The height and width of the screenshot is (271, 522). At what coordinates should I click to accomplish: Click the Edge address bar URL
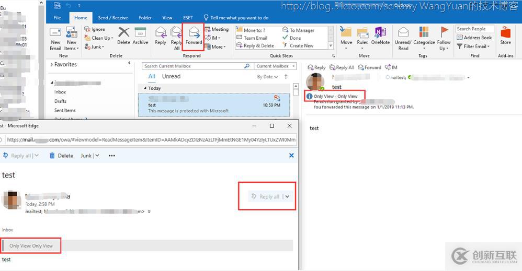pyautogui.click(x=151, y=140)
